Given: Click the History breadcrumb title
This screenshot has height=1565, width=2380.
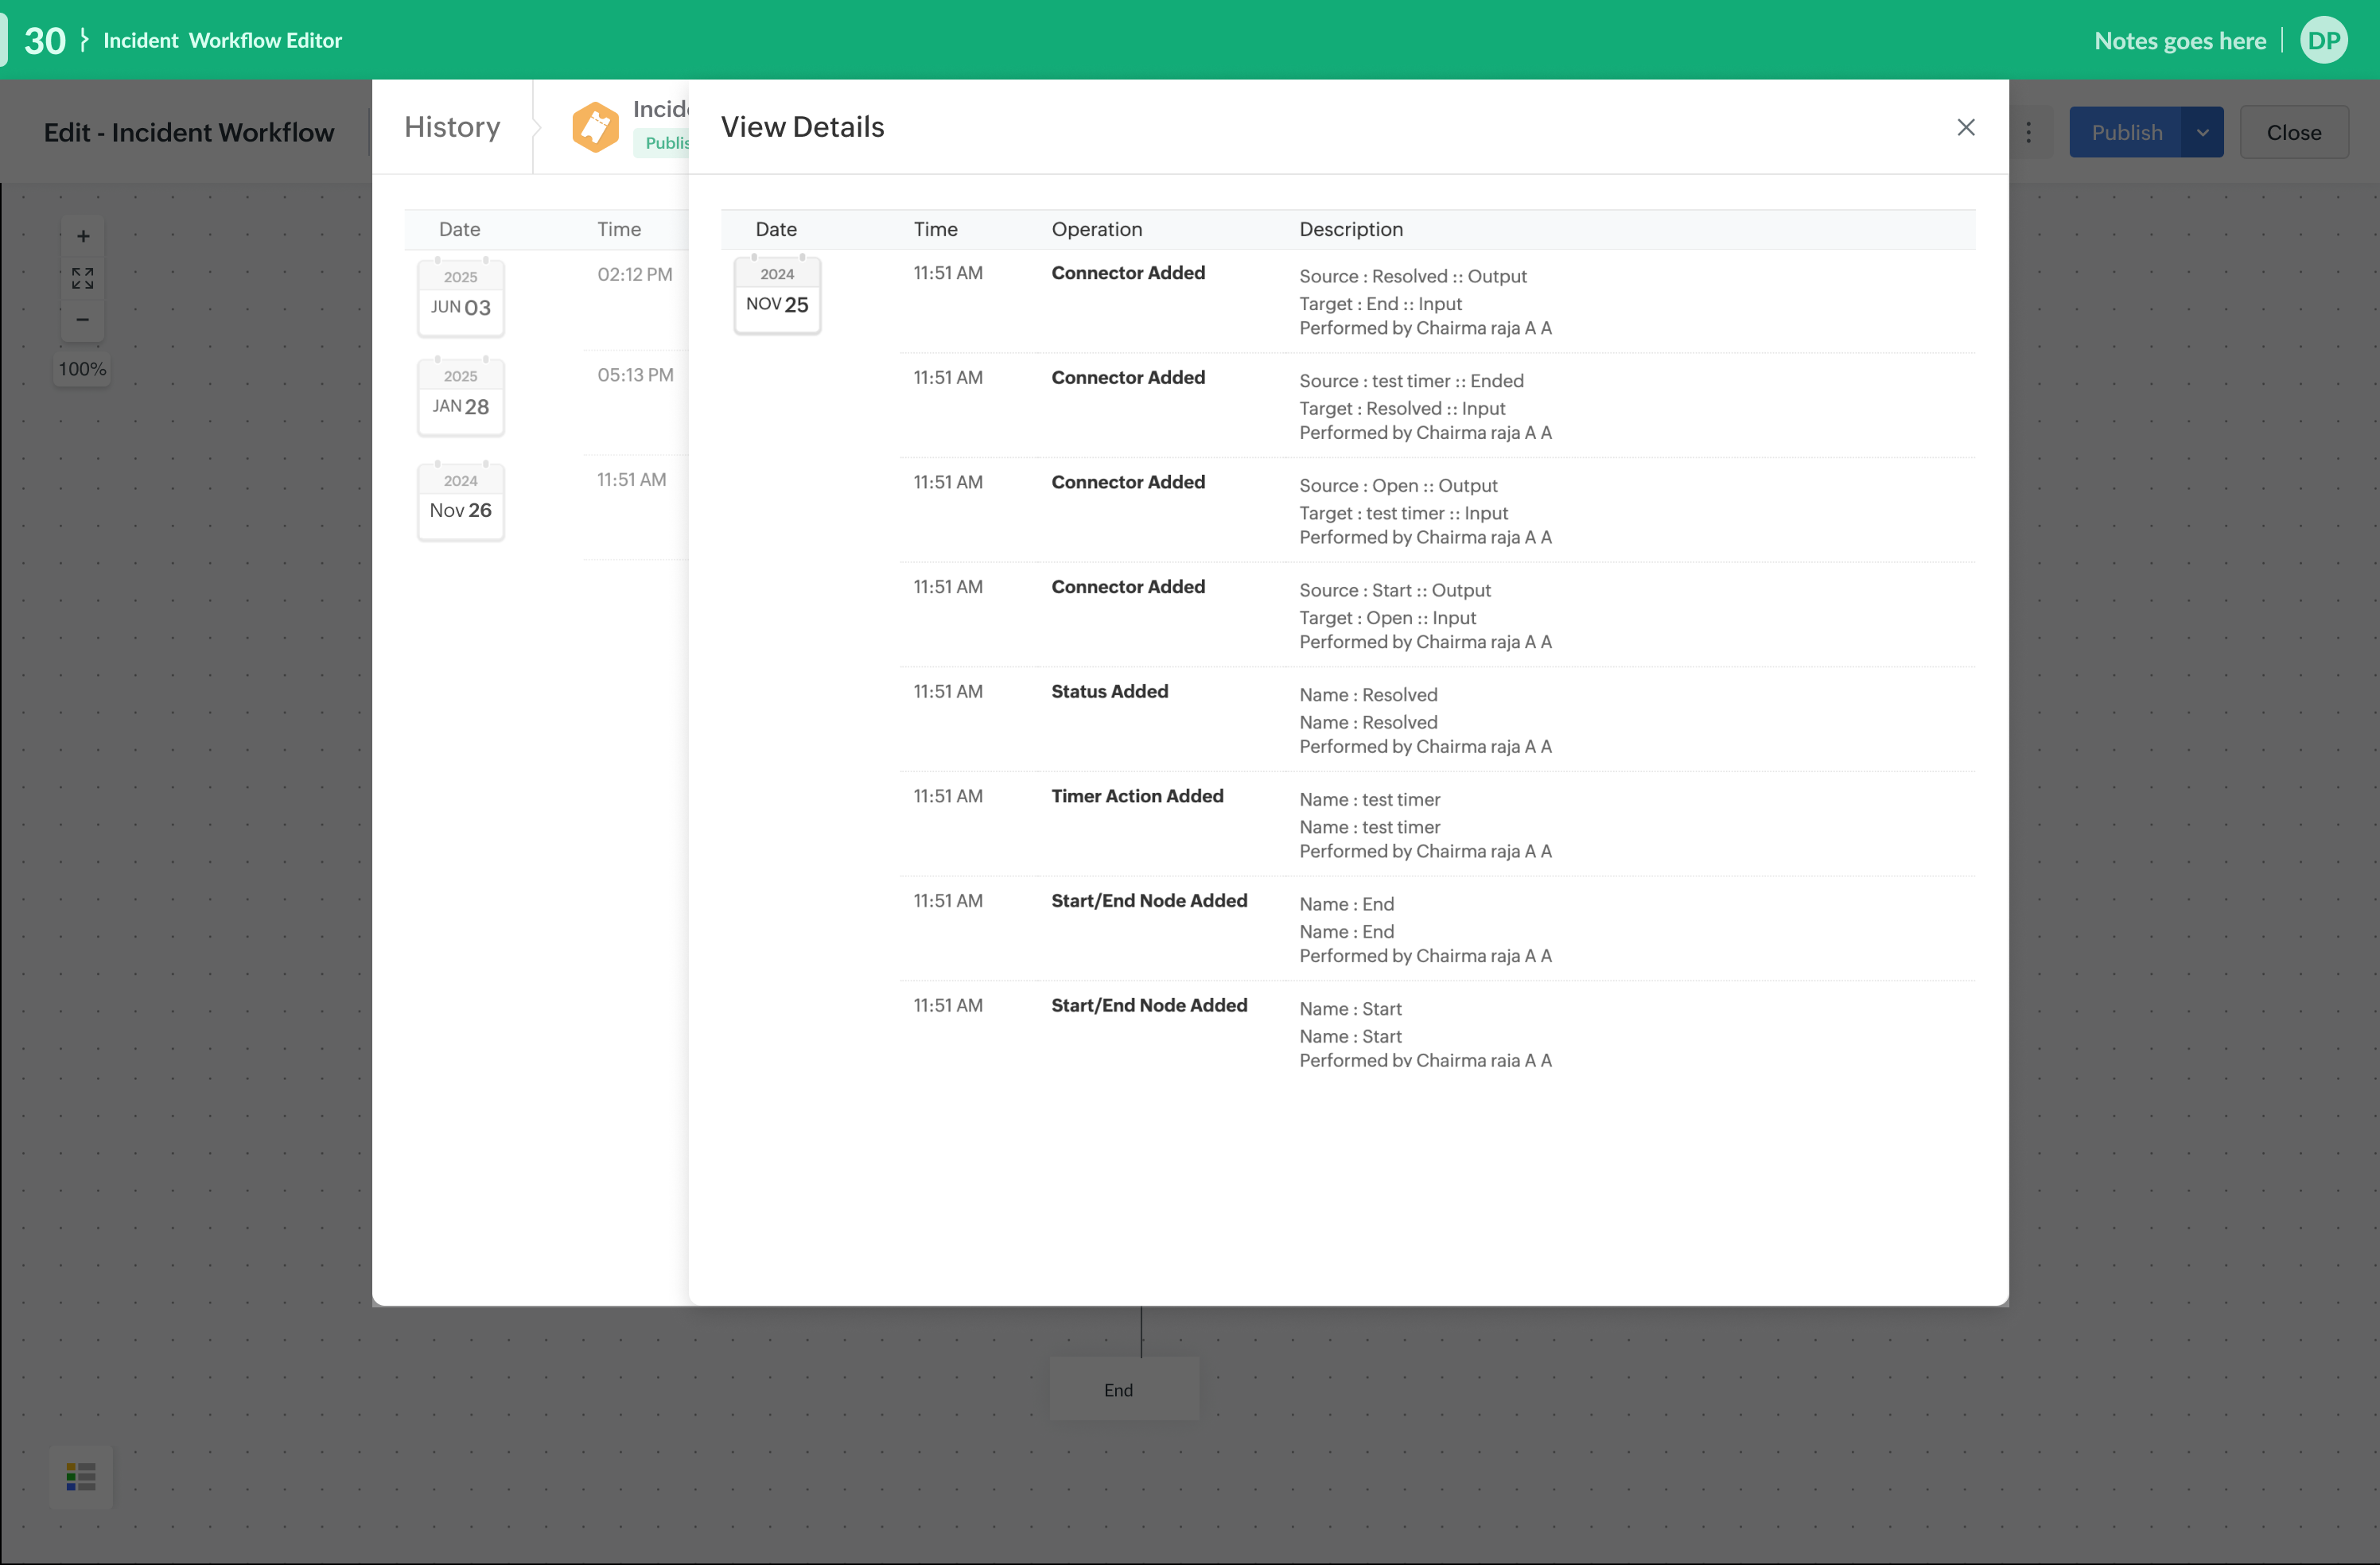Looking at the screenshot, I should pyautogui.click(x=452, y=127).
